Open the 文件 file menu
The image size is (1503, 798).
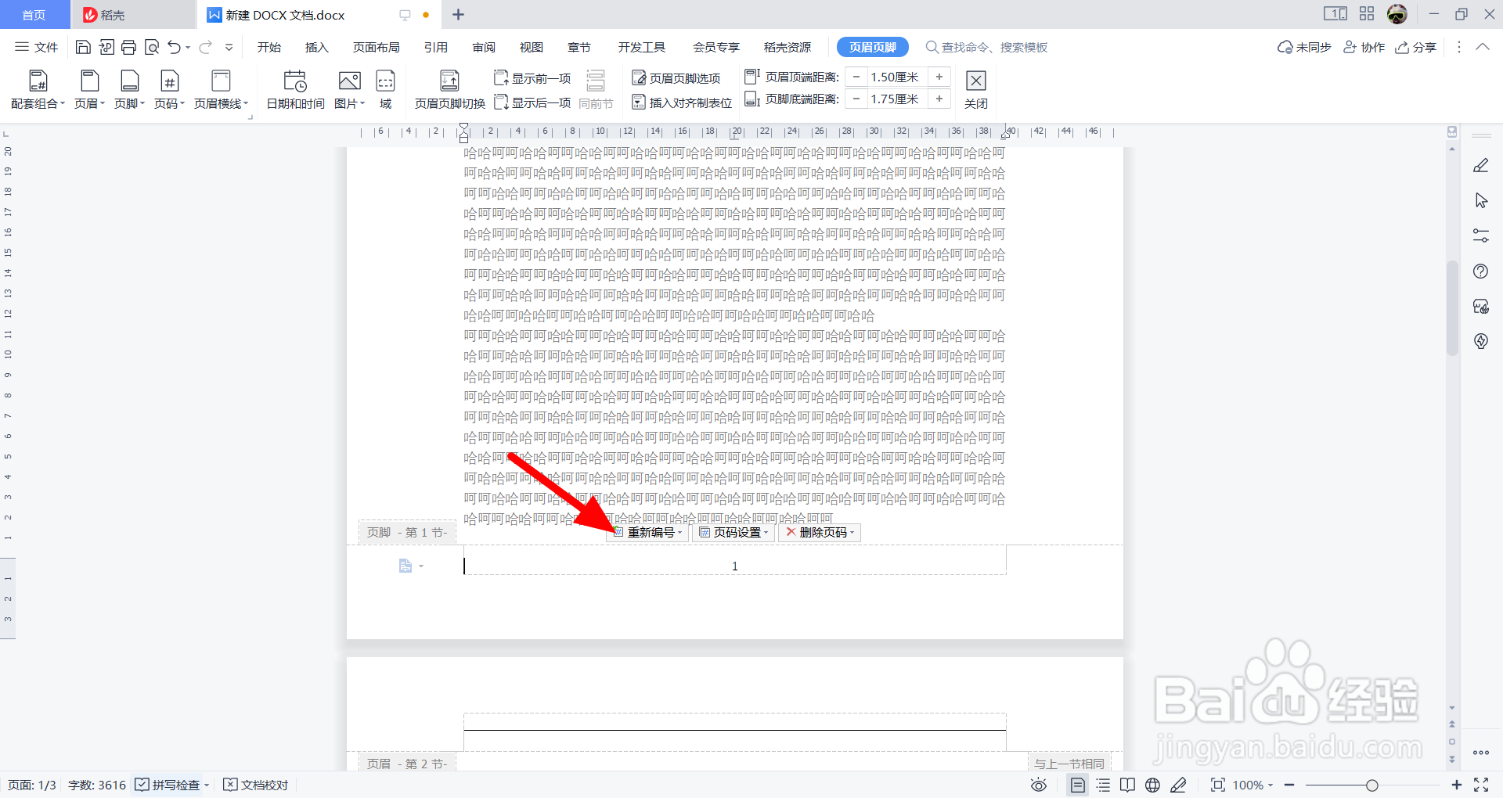[x=37, y=48]
